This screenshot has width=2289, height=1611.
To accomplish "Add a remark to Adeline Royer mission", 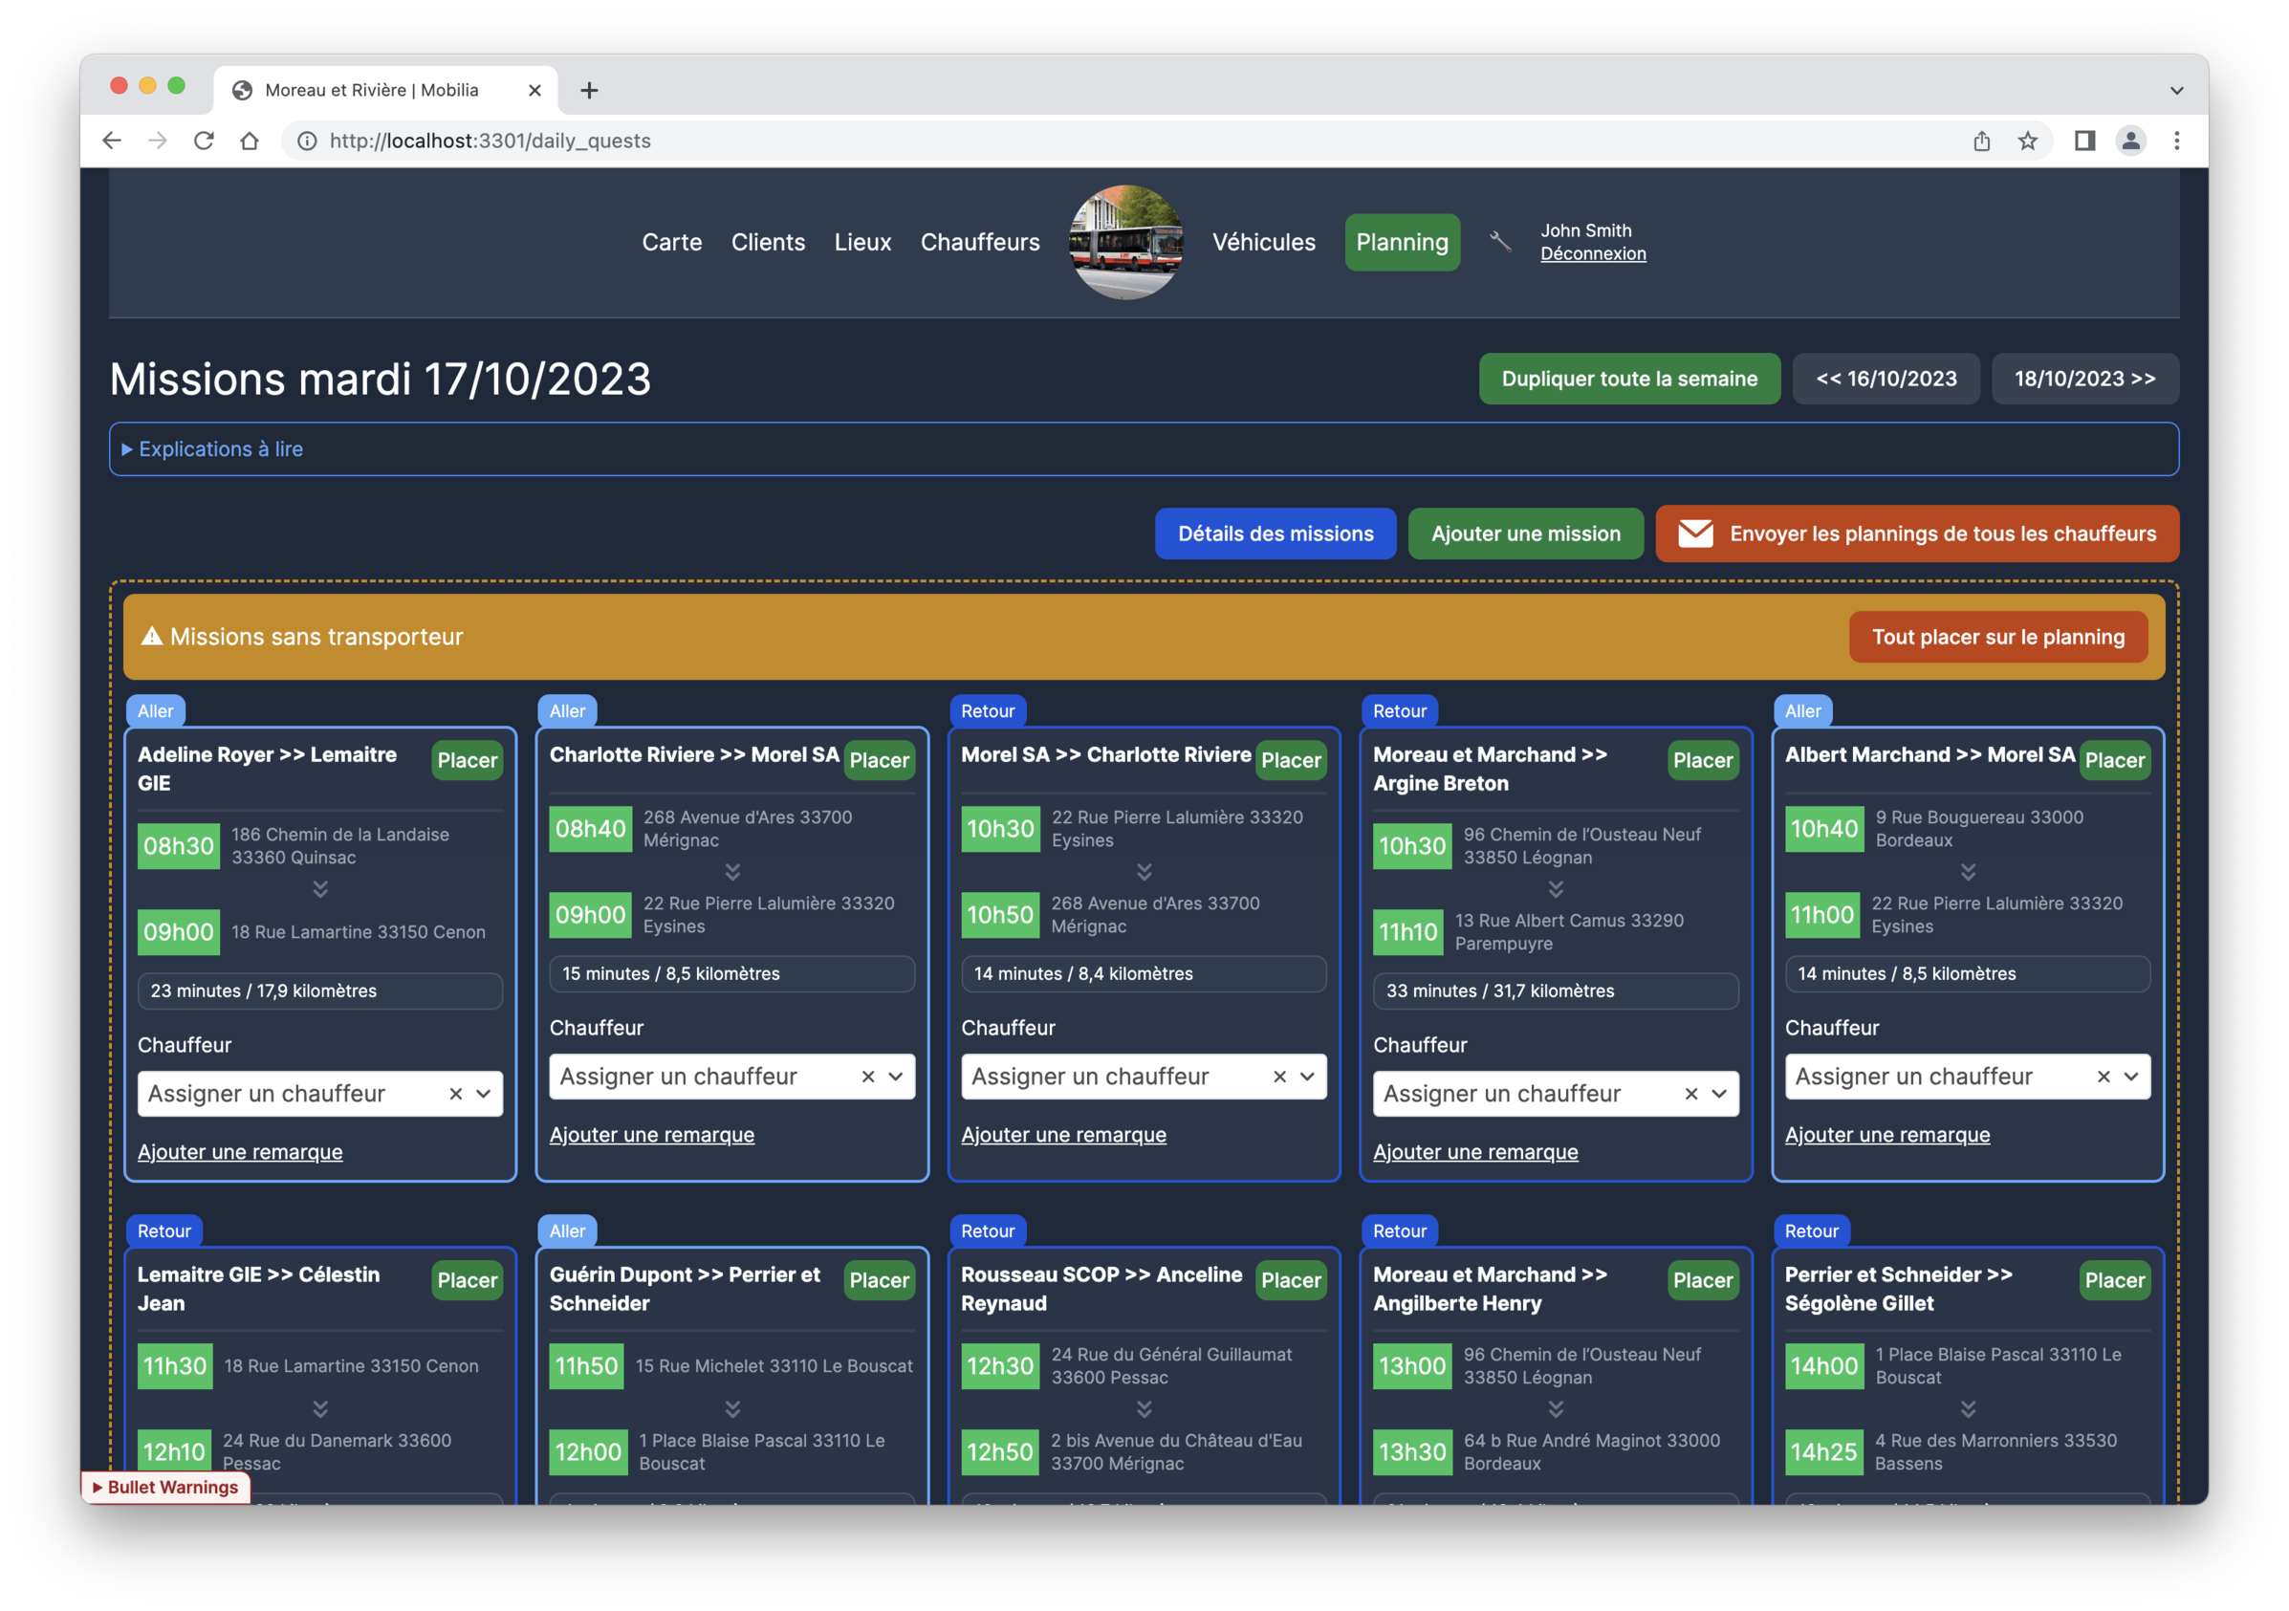I will tap(239, 1151).
